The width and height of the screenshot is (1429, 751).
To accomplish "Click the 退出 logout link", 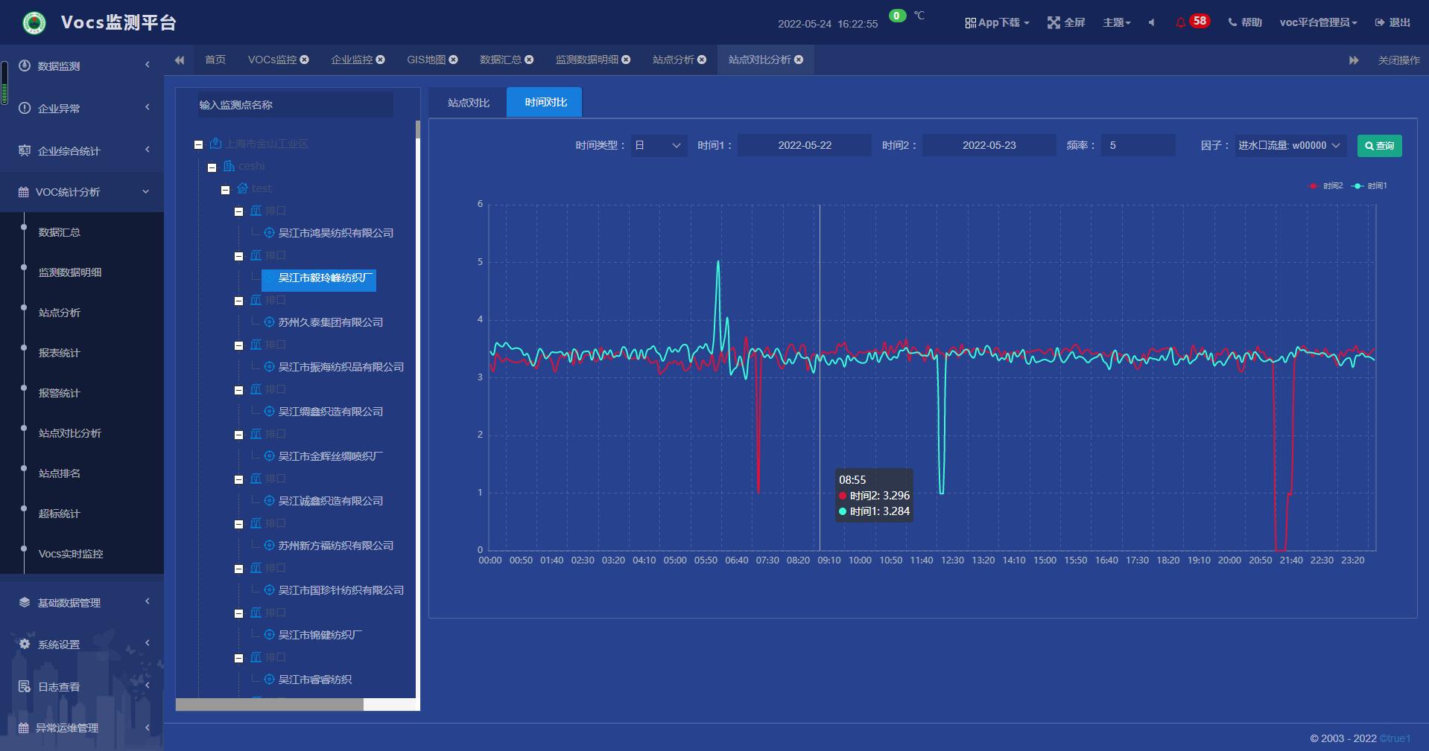I will click(1392, 22).
